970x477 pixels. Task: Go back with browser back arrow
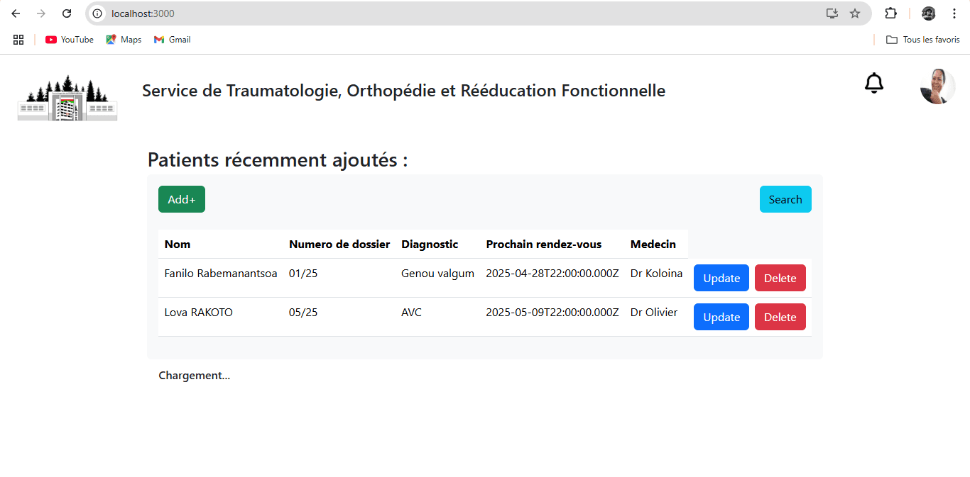click(x=16, y=13)
